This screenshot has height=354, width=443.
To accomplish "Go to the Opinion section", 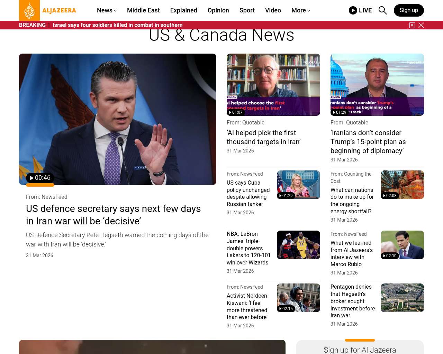I will 218,10.
